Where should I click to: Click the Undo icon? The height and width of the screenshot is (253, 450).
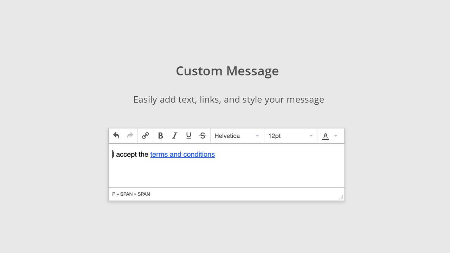pyautogui.click(x=116, y=136)
